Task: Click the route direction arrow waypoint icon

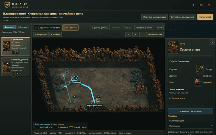Action: (x=76, y=78)
